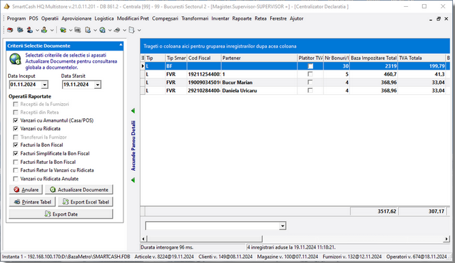The width and height of the screenshot is (455, 263).
Task: Check Vanzari cu Ridicata Anulate option
Action: [x=16, y=179]
